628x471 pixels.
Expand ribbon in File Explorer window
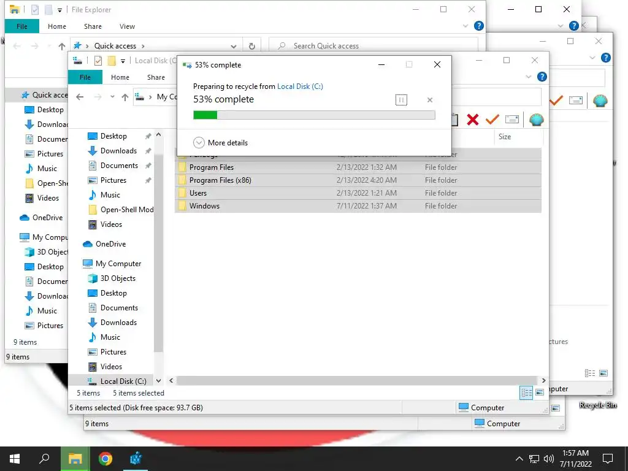pyautogui.click(x=465, y=26)
